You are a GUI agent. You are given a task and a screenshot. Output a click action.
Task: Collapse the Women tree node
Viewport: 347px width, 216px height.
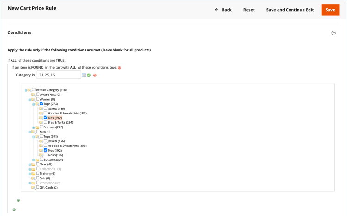point(30,100)
